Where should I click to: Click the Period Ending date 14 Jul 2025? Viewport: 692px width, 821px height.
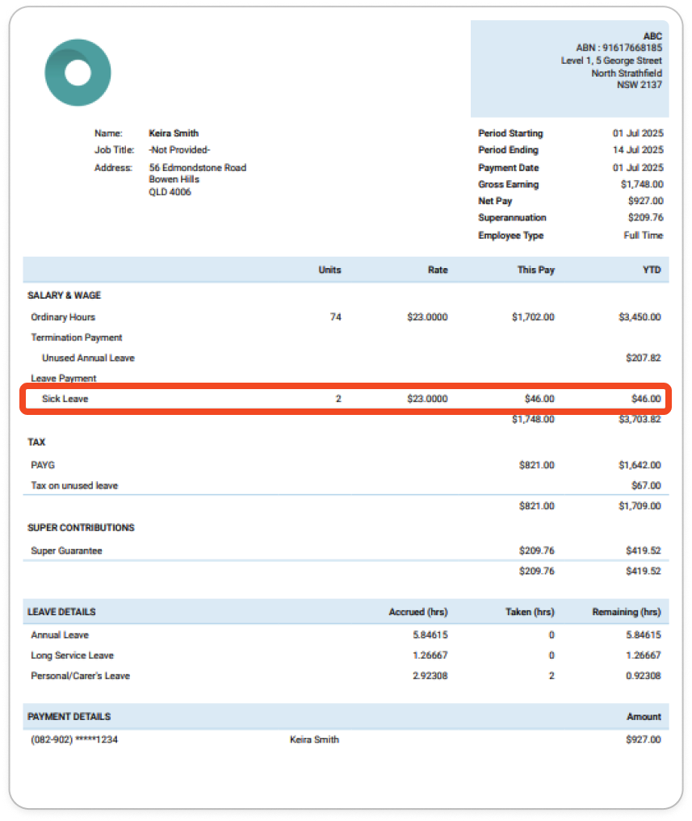(638, 149)
